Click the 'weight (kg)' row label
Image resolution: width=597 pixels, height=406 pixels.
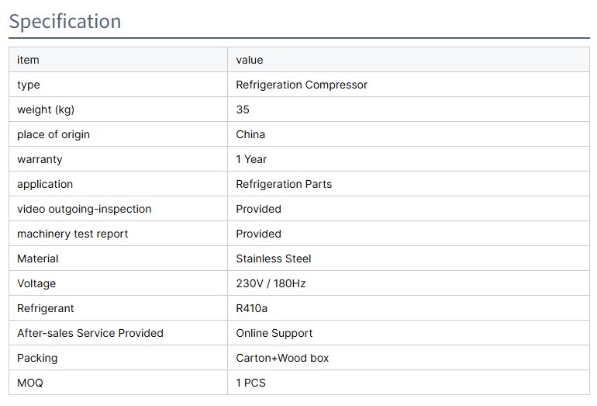(x=46, y=109)
